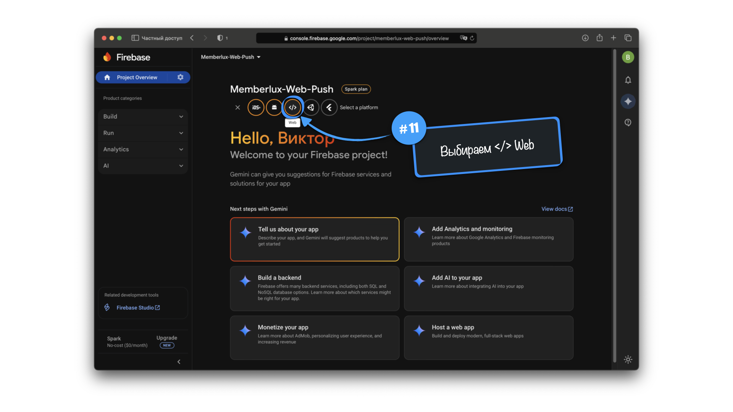Choose the Web </> platform icon
Viewport: 733px width, 412px height.
[292, 108]
